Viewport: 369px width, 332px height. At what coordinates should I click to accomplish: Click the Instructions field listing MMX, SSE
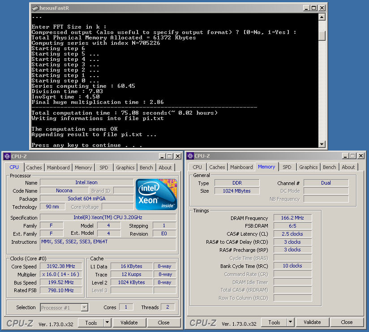click(108, 245)
